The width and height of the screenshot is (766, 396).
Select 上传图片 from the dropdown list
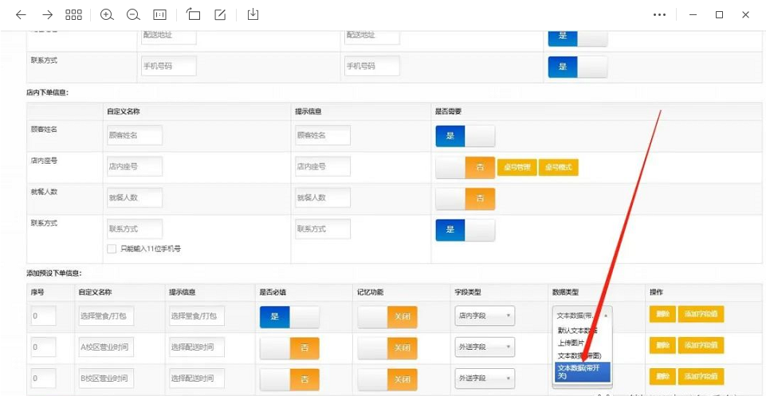(x=570, y=343)
